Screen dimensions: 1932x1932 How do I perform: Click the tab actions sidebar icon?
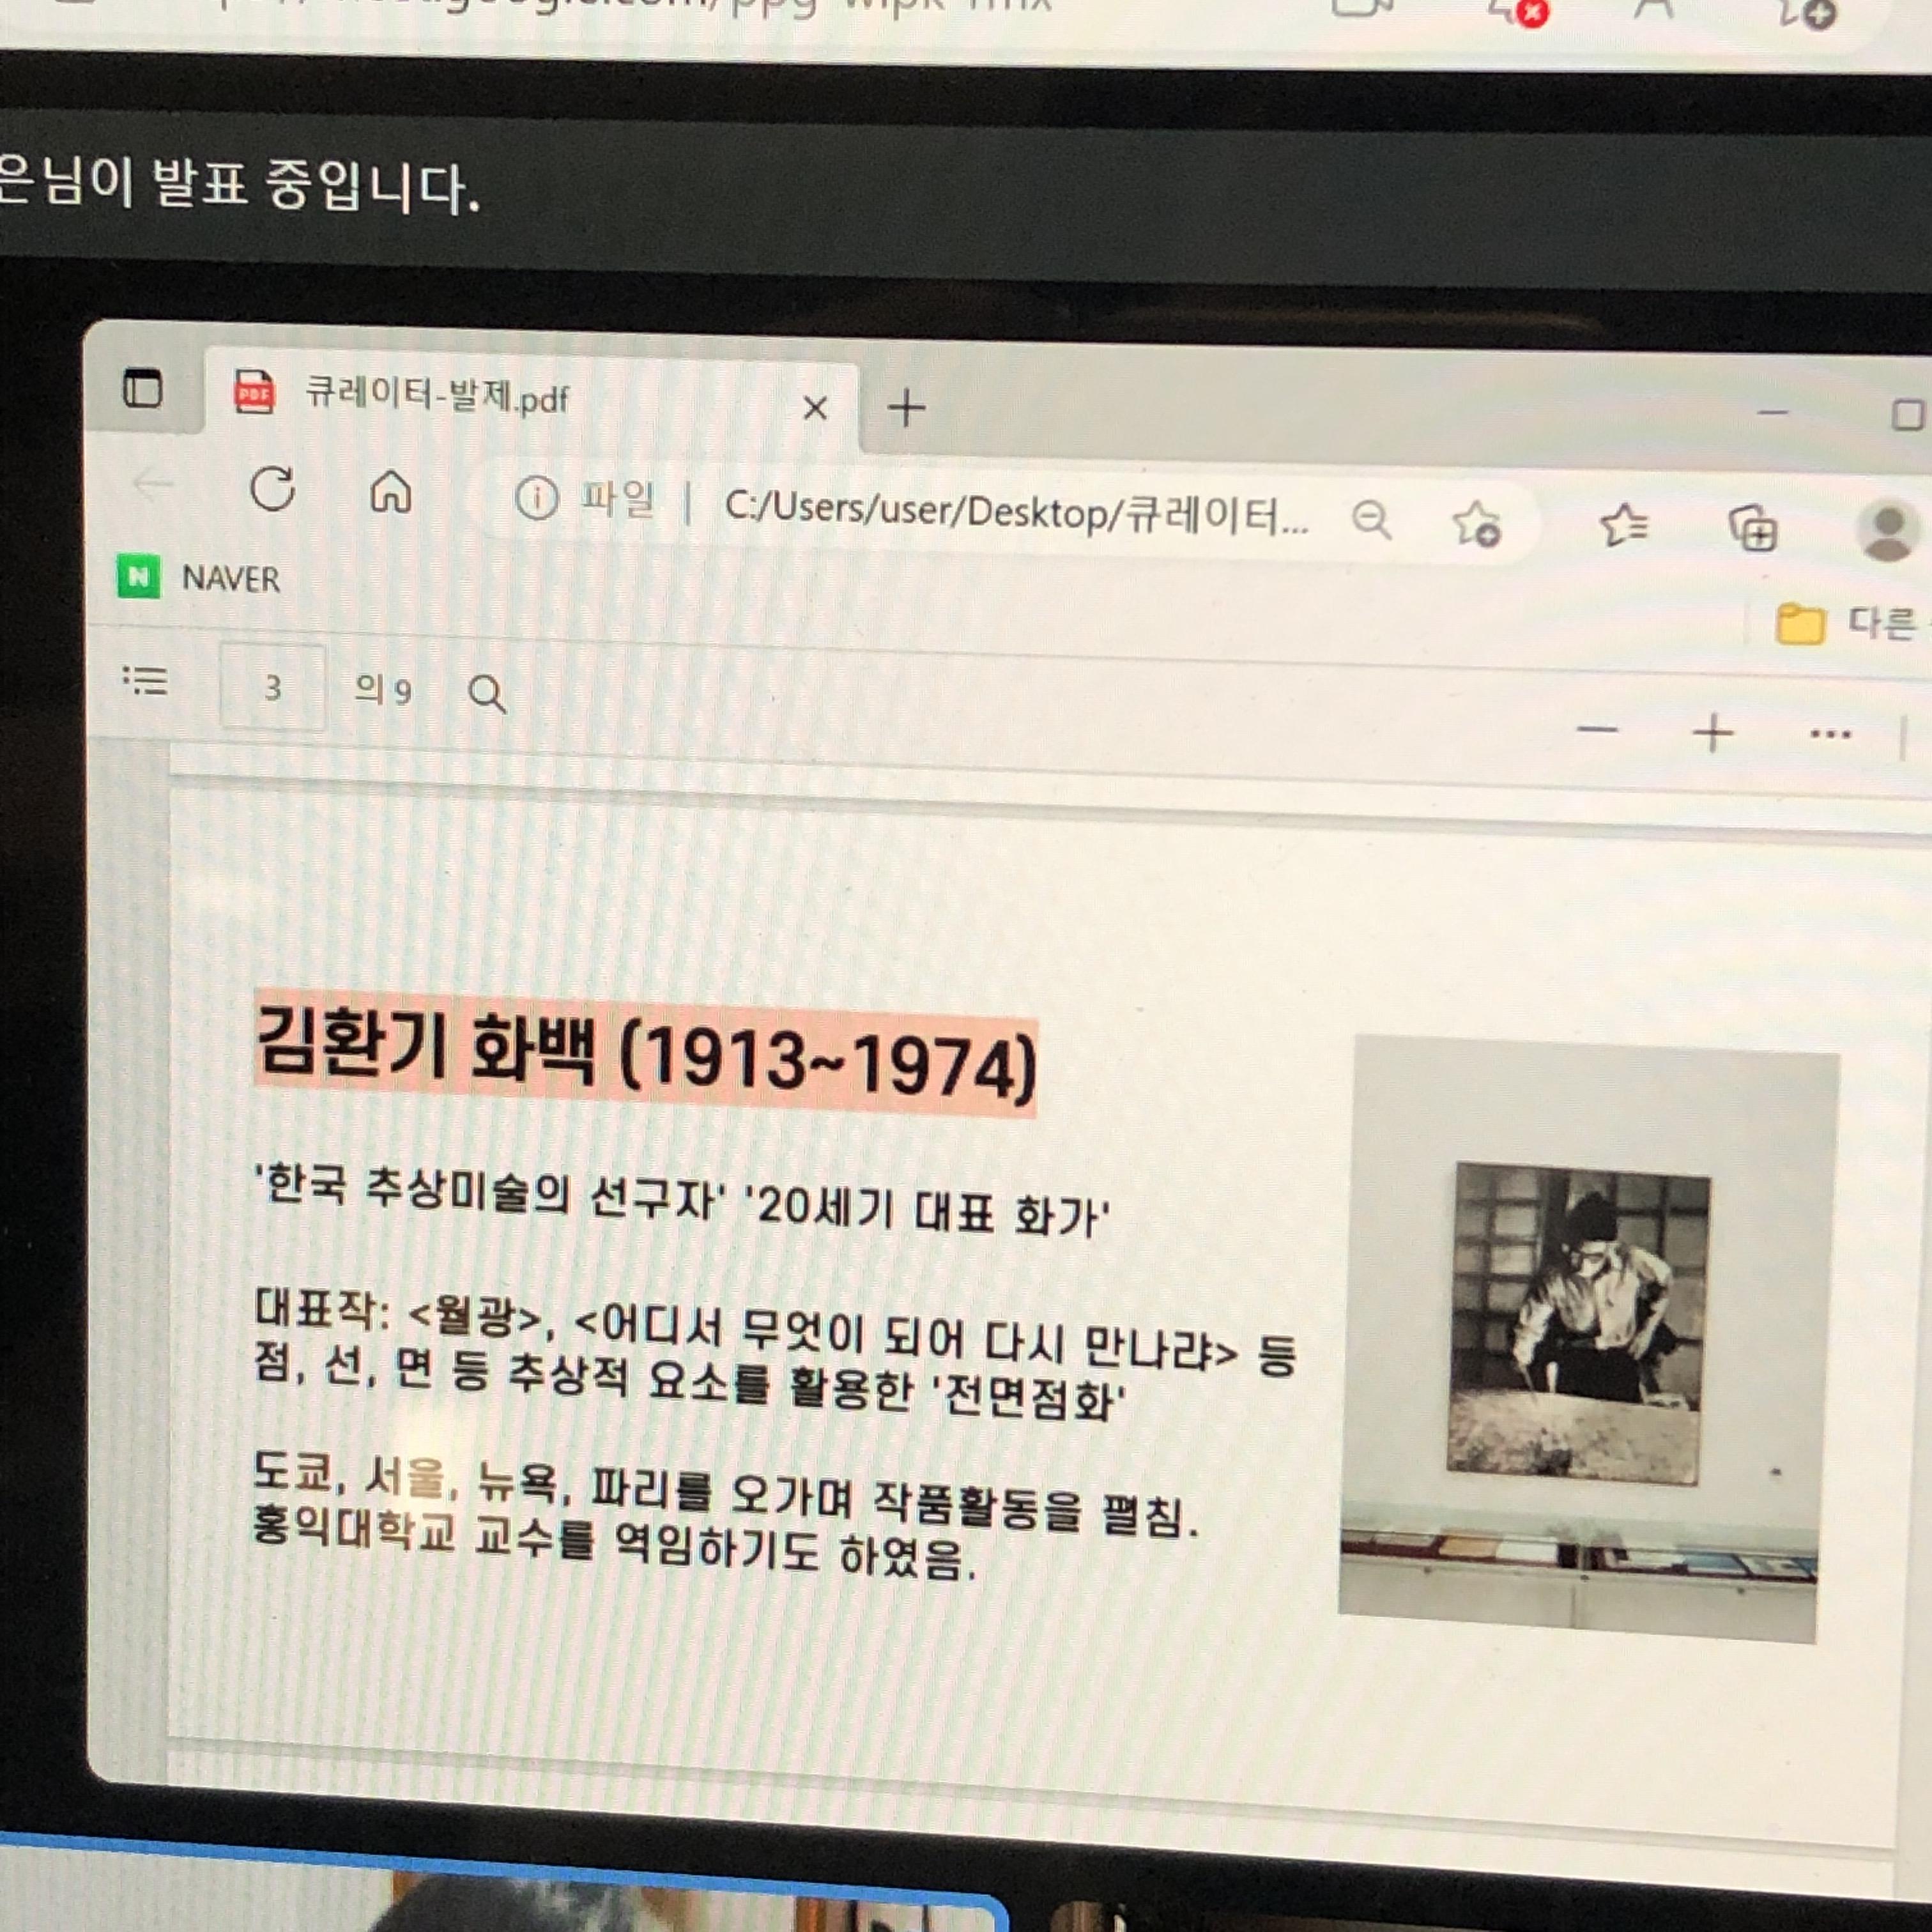(142, 388)
